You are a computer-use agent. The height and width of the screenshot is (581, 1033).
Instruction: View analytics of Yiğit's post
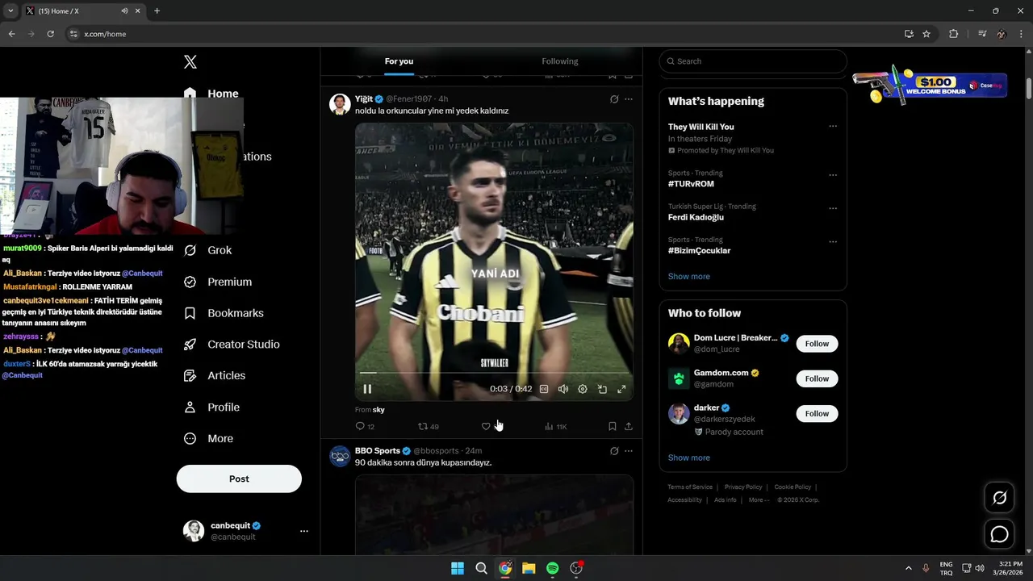pos(555,426)
